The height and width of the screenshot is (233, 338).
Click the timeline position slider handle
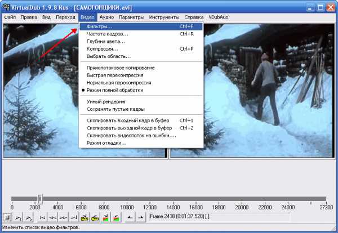[x=40, y=199]
